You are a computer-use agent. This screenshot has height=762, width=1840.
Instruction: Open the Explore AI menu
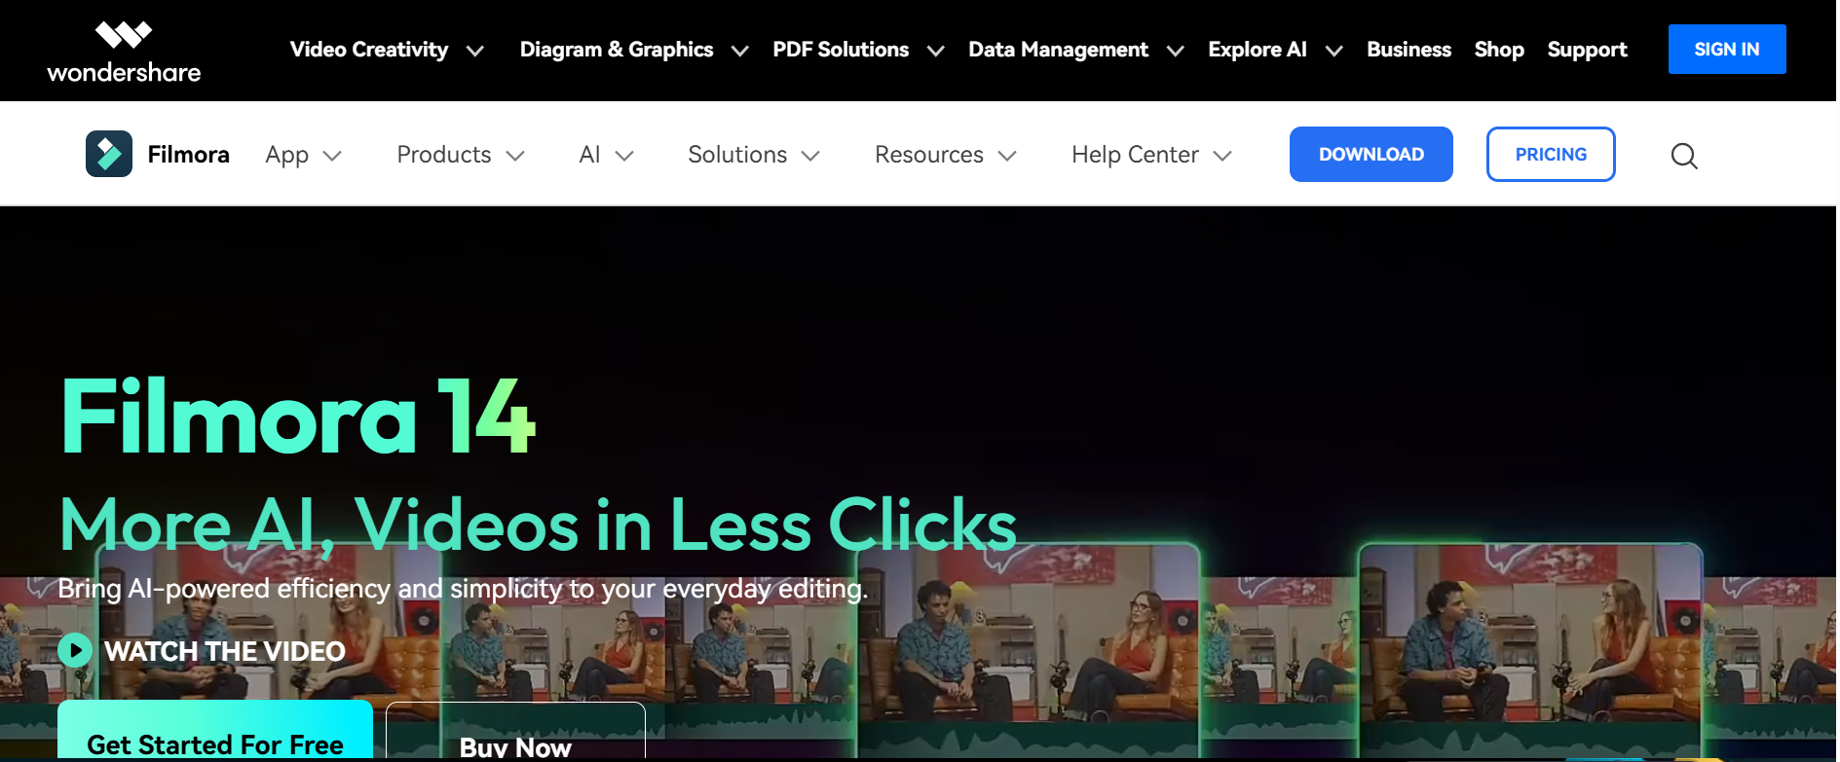coord(1258,50)
